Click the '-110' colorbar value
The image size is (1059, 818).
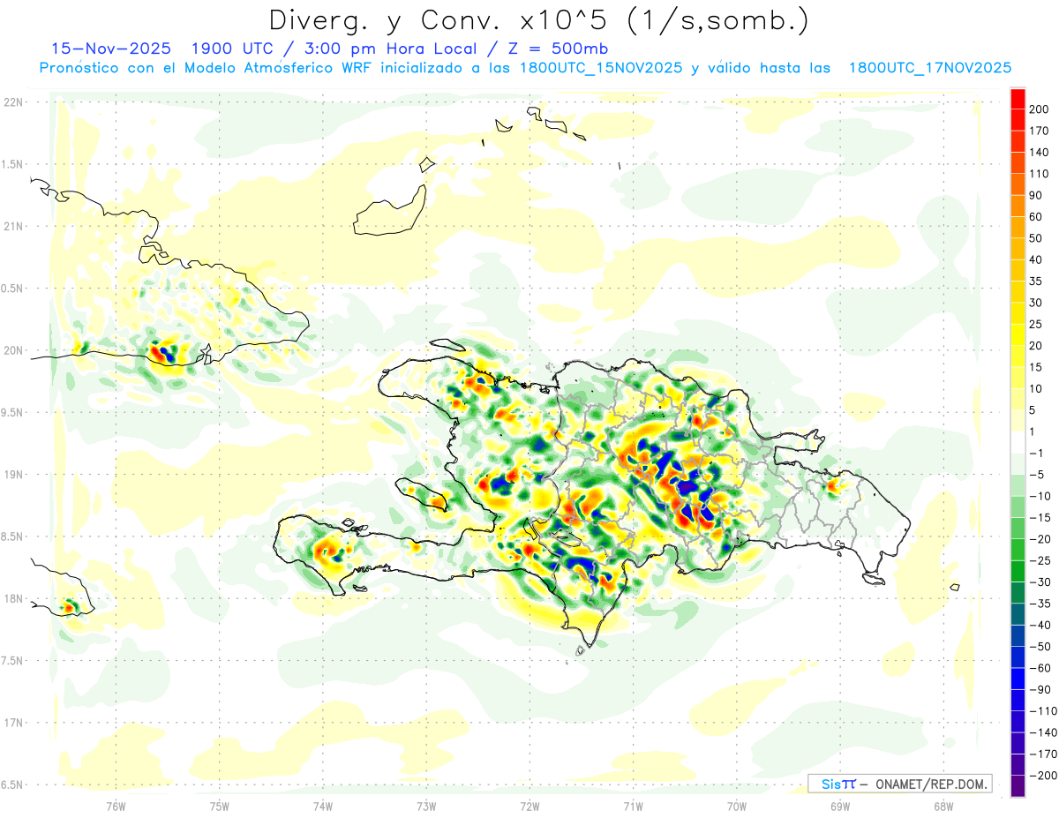(x=1043, y=711)
